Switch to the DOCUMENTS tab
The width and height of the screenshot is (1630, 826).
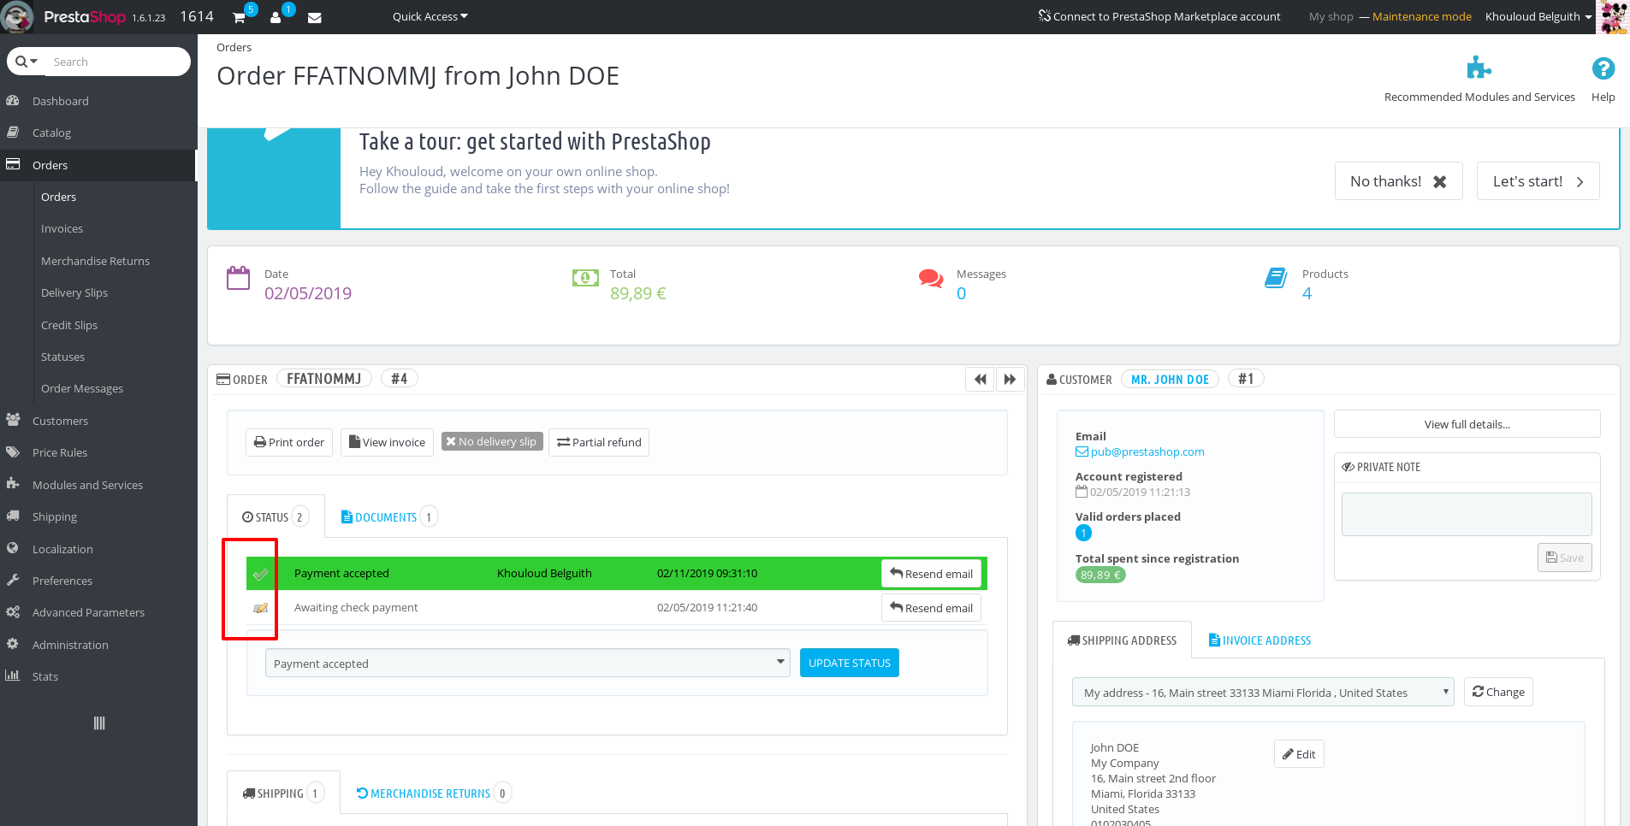click(x=387, y=516)
